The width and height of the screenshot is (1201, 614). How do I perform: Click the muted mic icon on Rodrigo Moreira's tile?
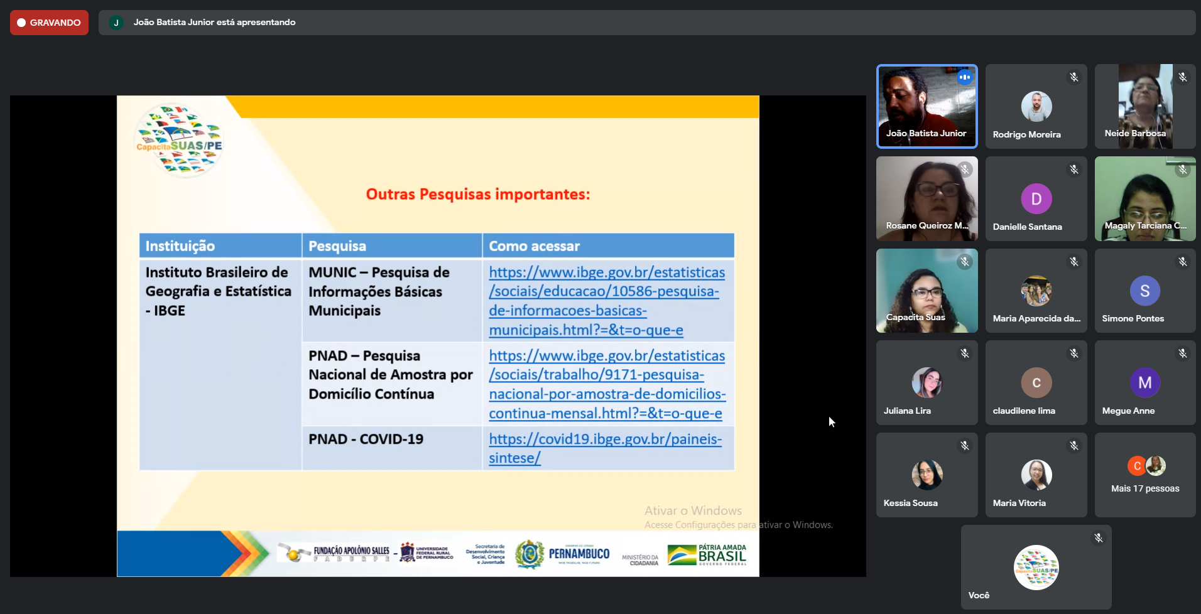[1073, 77]
